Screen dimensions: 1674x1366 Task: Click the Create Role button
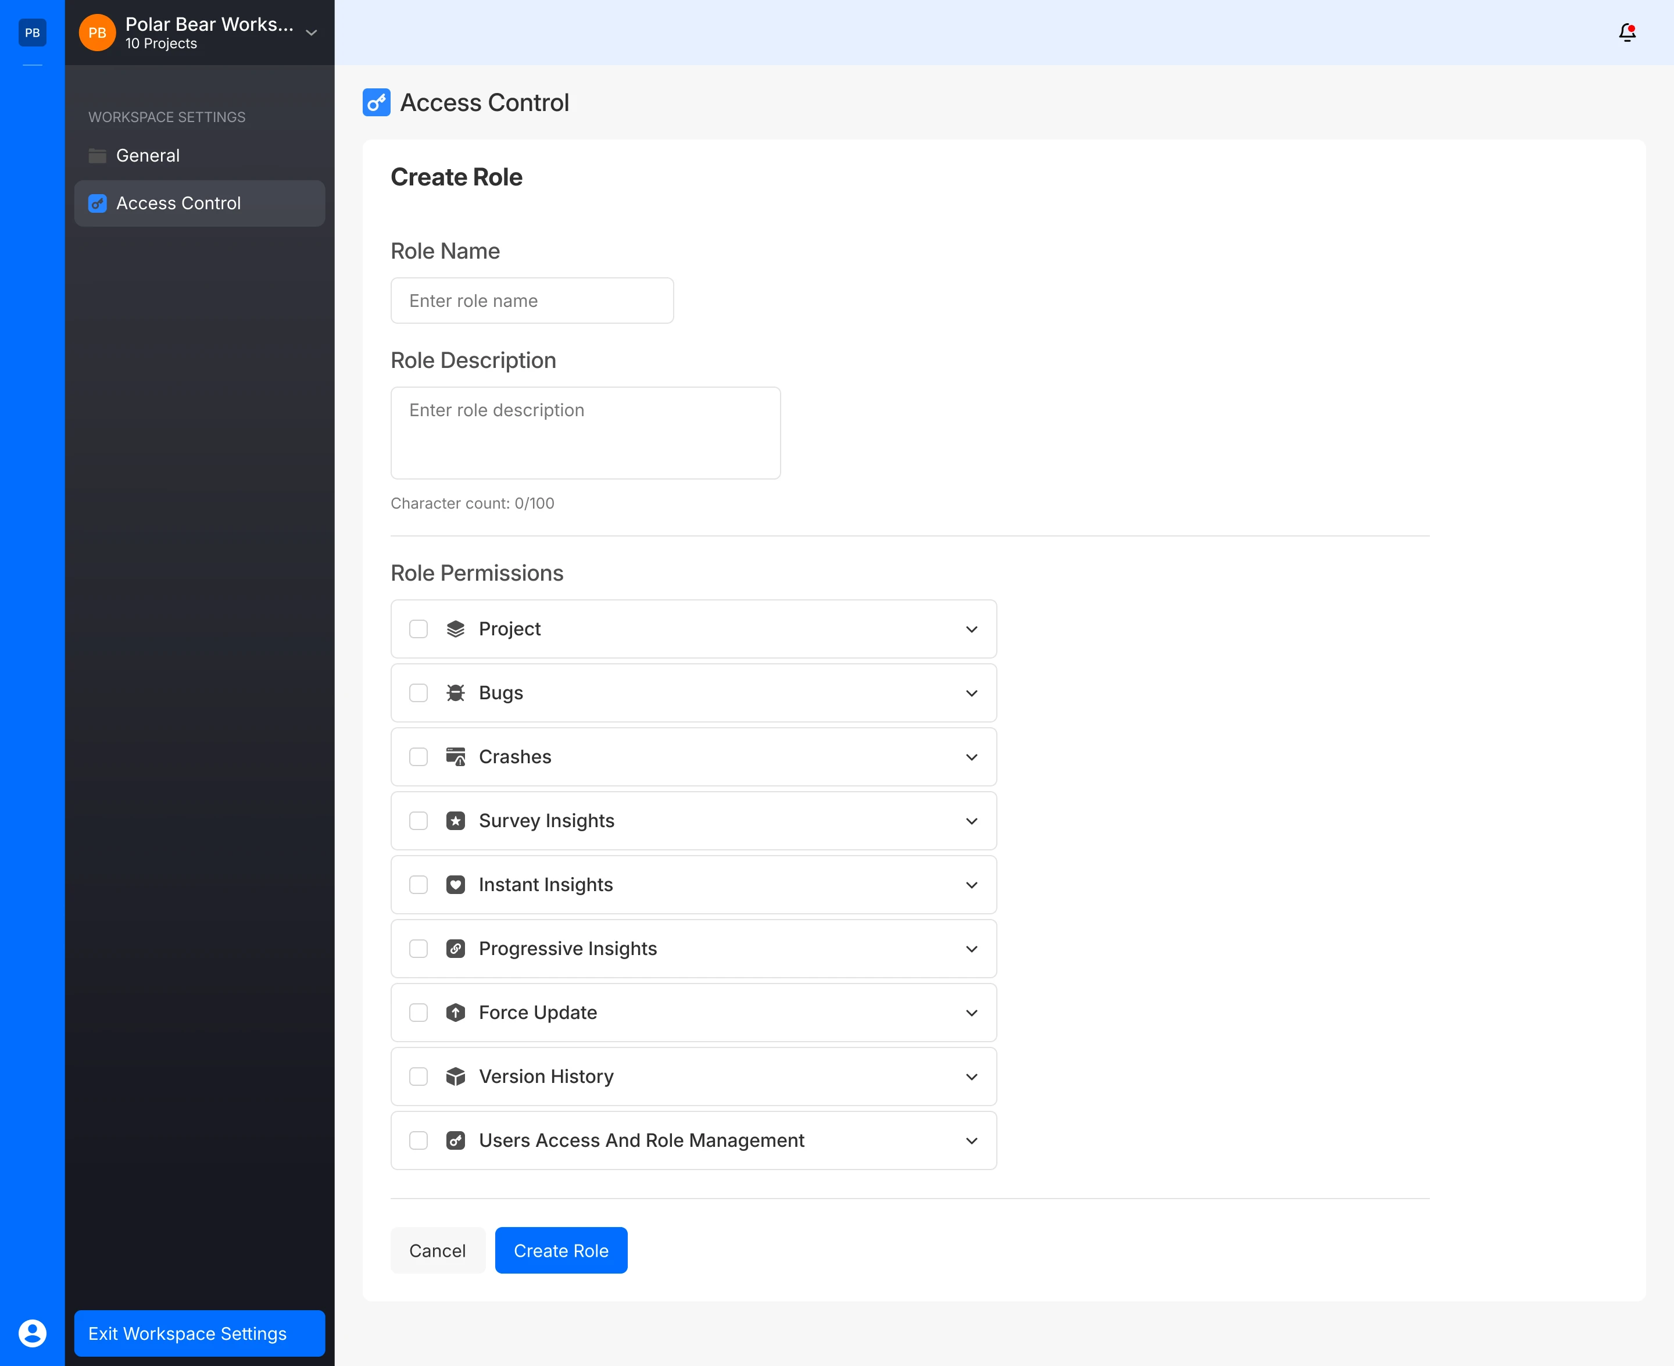point(561,1250)
